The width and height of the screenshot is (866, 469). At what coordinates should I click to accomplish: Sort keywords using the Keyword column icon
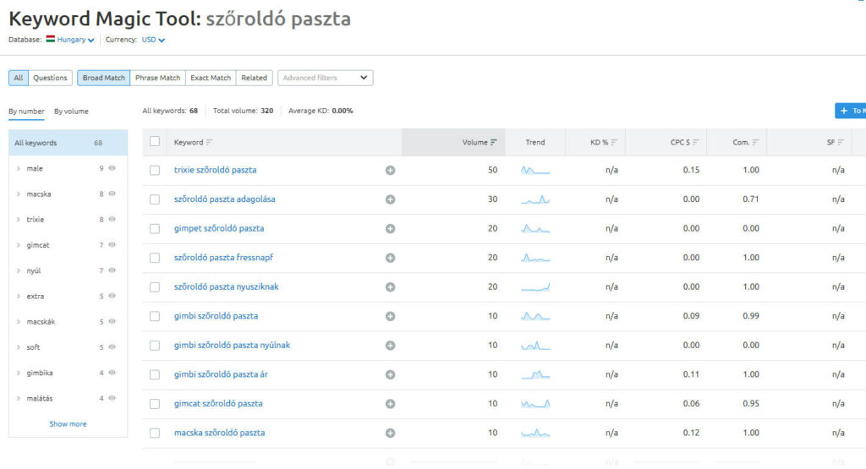click(x=209, y=143)
